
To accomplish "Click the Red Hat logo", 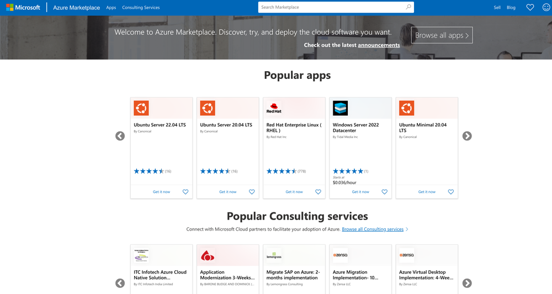I will coord(274,108).
